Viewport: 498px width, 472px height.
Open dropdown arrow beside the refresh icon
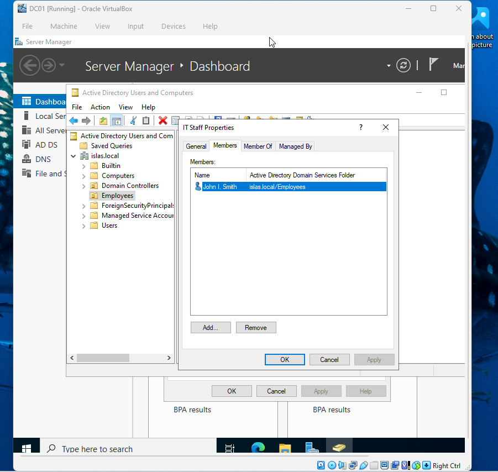[389, 66]
